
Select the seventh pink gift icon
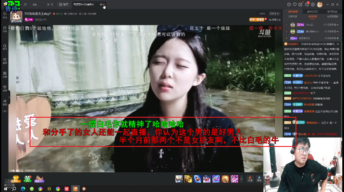pos(234,179)
